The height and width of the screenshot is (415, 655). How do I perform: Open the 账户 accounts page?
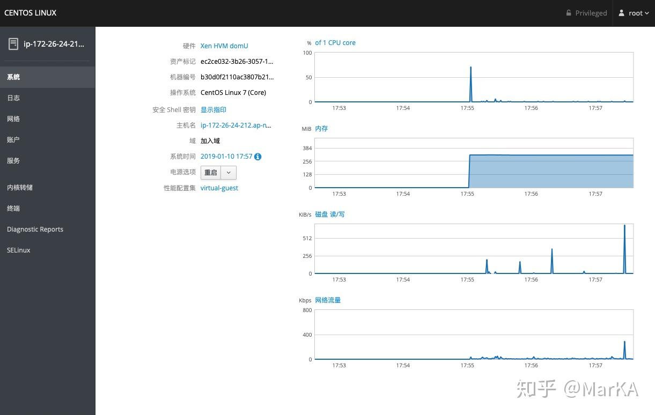47,140
